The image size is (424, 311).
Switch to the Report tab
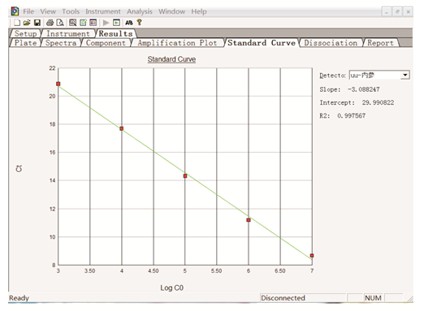click(x=380, y=43)
